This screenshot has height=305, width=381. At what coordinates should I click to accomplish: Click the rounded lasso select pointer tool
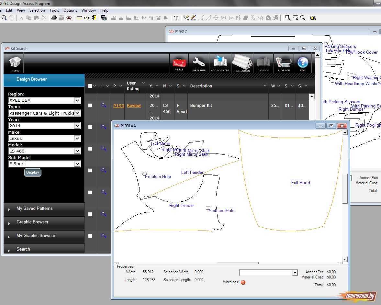296,18
